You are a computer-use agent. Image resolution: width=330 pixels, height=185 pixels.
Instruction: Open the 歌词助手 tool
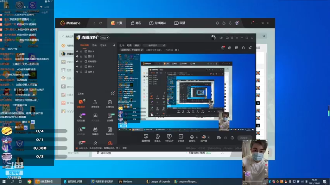110,131
